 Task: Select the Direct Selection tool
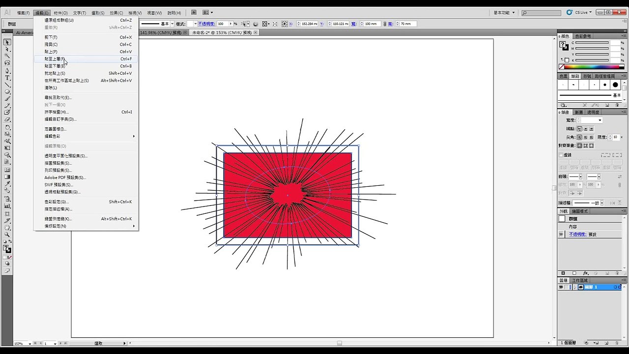click(7, 49)
